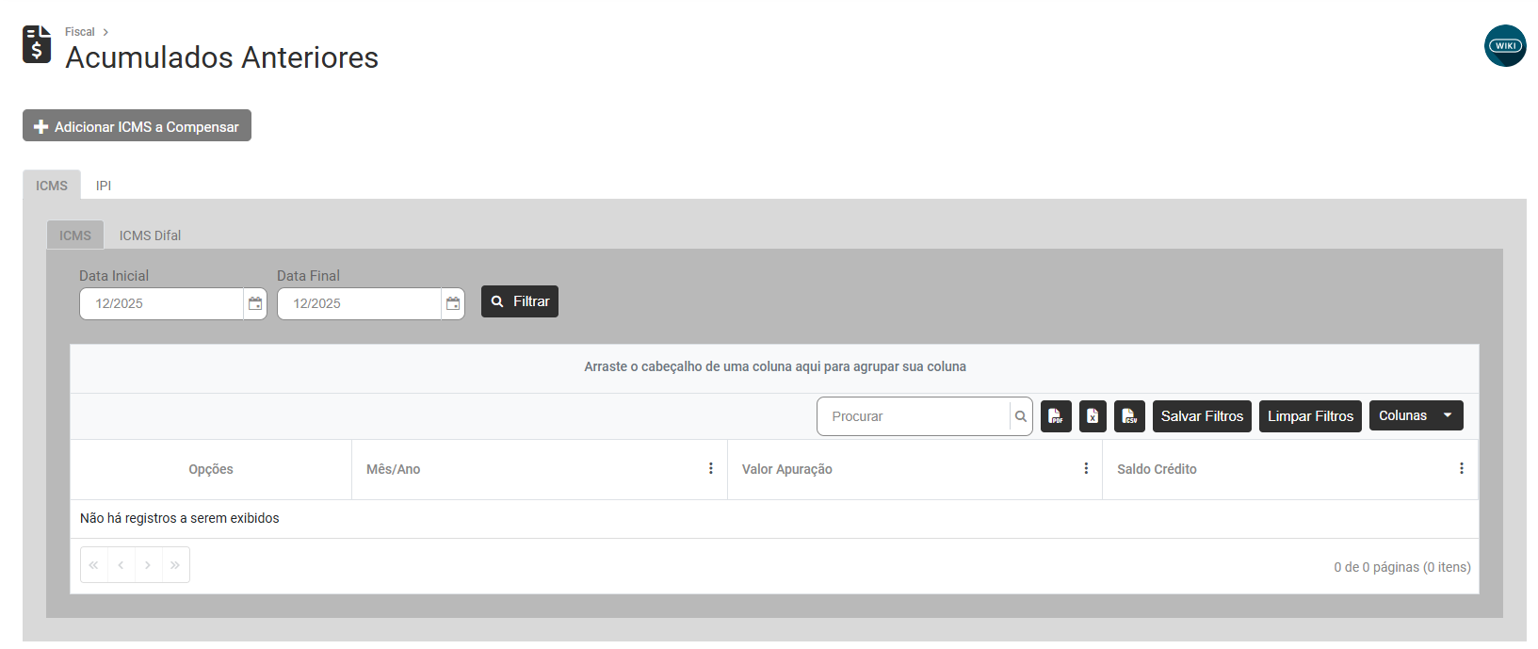Click the Fiscal breadcrumb link
The height and width of the screenshot is (649, 1538).
79,32
